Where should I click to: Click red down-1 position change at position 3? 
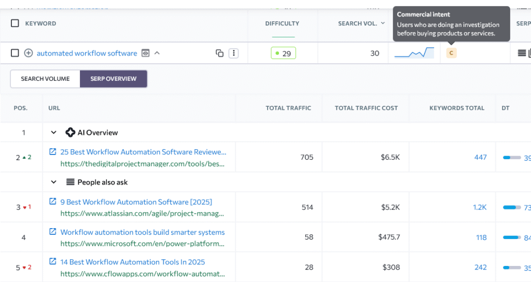click(x=27, y=207)
